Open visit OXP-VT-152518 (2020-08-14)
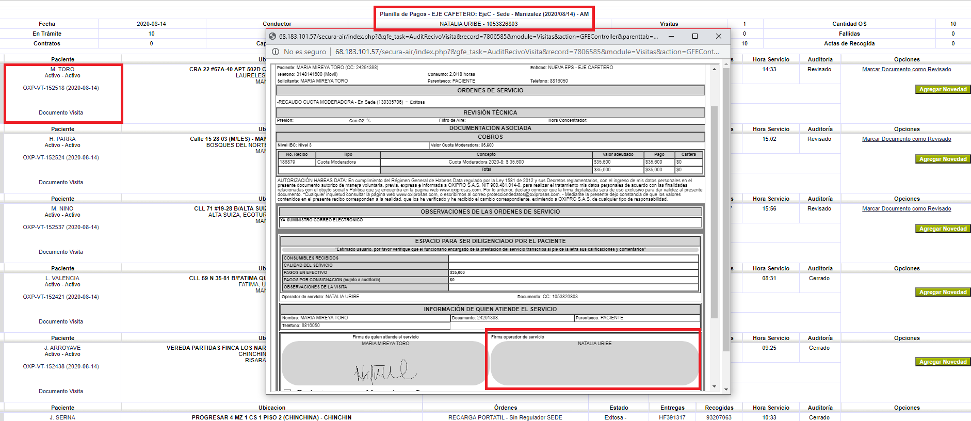Image resolution: width=971 pixels, height=421 pixels. click(x=61, y=88)
